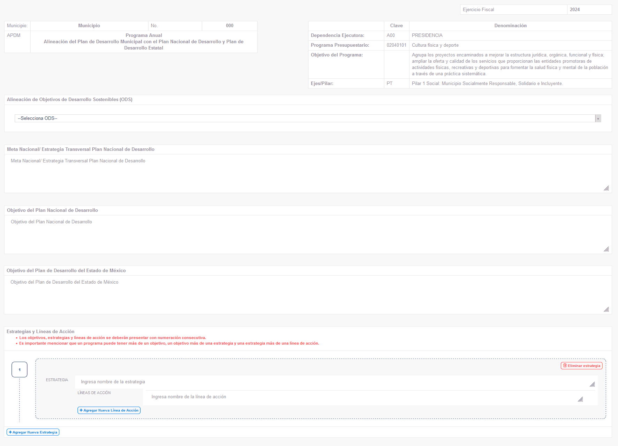This screenshot has width=618, height=446.
Task: Click Agregar Nueva Línea de Acción
Action: pos(109,410)
